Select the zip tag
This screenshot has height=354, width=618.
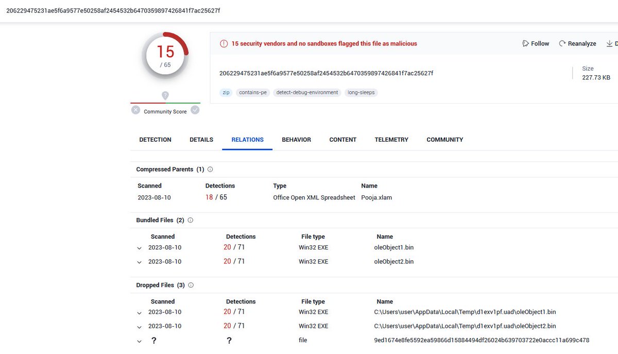pos(226,92)
